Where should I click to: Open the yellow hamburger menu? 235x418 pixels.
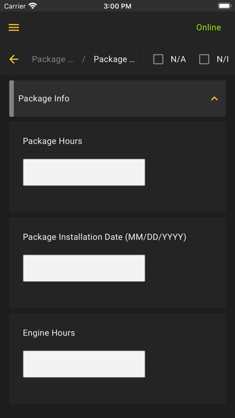pyautogui.click(x=14, y=28)
